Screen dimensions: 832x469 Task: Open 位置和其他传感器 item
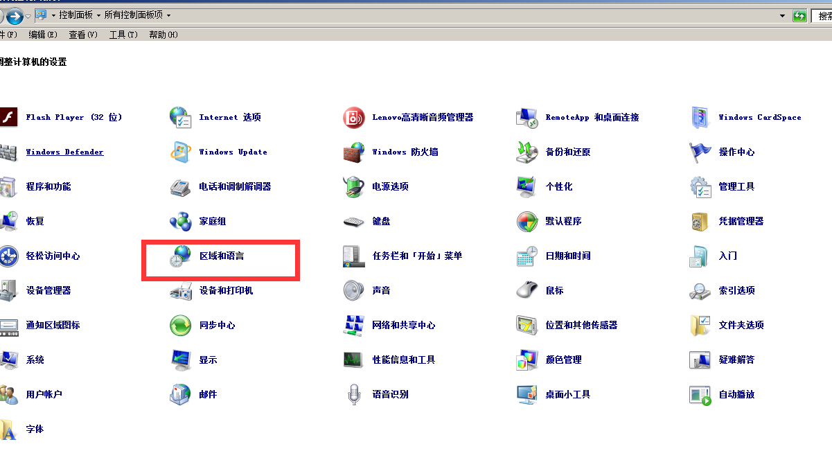(567, 325)
